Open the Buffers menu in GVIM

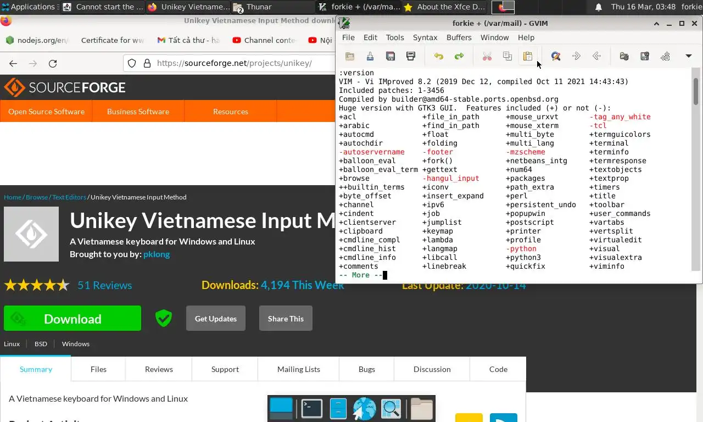pyautogui.click(x=459, y=37)
